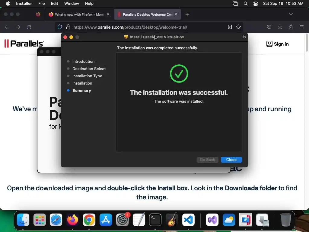Open System Settings from the Dock
Image resolution: width=309 pixels, height=232 pixels.
click(x=123, y=220)
